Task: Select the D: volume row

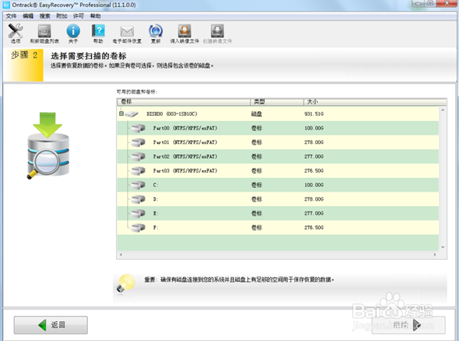Action: [278, 199]
